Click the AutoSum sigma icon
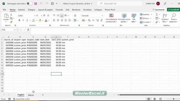Image resolution: width=180 pixels, height=101 pixels. coord(157,14)
